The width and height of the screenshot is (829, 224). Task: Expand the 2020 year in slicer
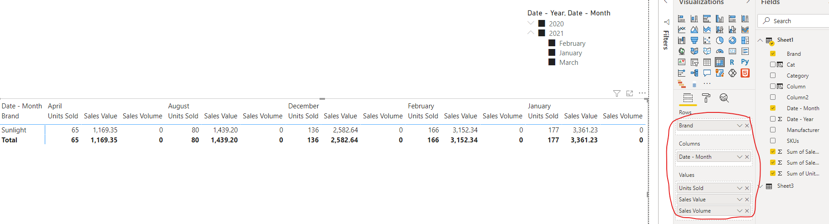click(x=531, y=23)
